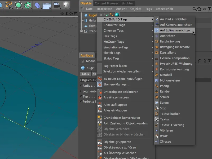Add the Externe Komposition tag

pyautogui.click(x=174, y=58)
